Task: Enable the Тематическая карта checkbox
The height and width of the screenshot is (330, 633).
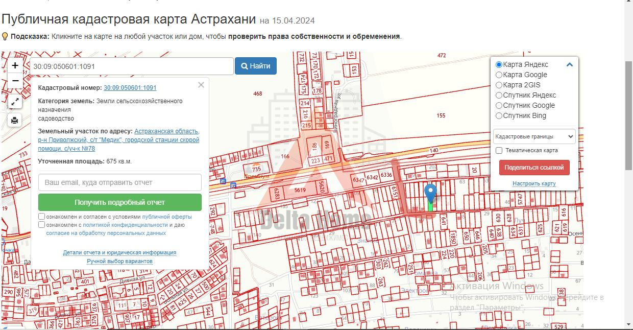Action: [x=499, y=151]
